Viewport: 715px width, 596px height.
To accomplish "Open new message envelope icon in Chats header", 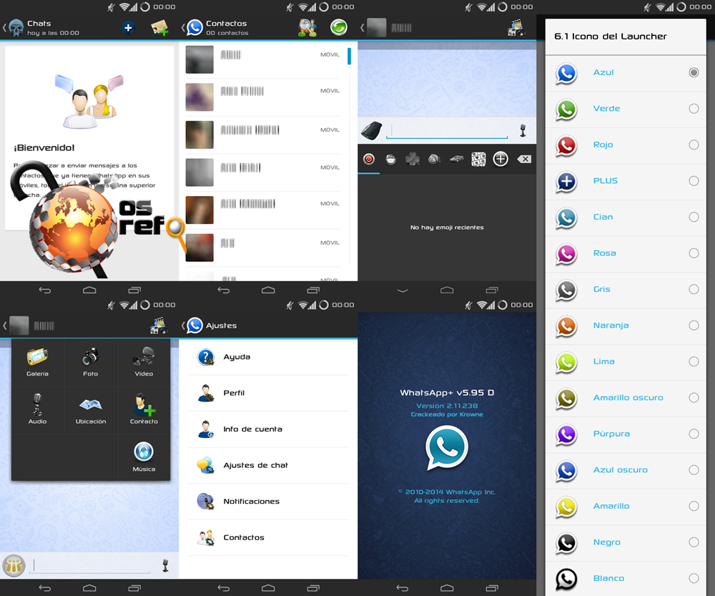I will [159, 29].
